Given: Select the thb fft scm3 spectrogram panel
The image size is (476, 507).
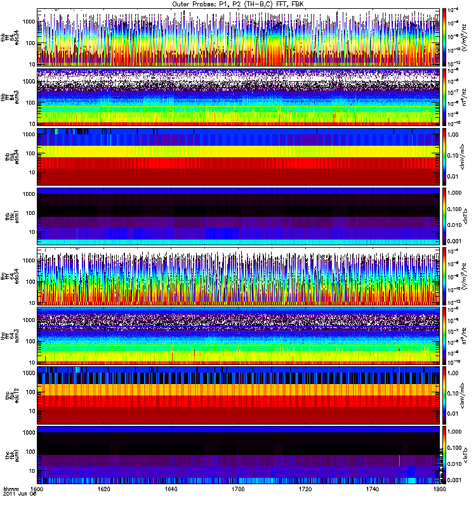Looking at the screenshot, I should [239, 97].
